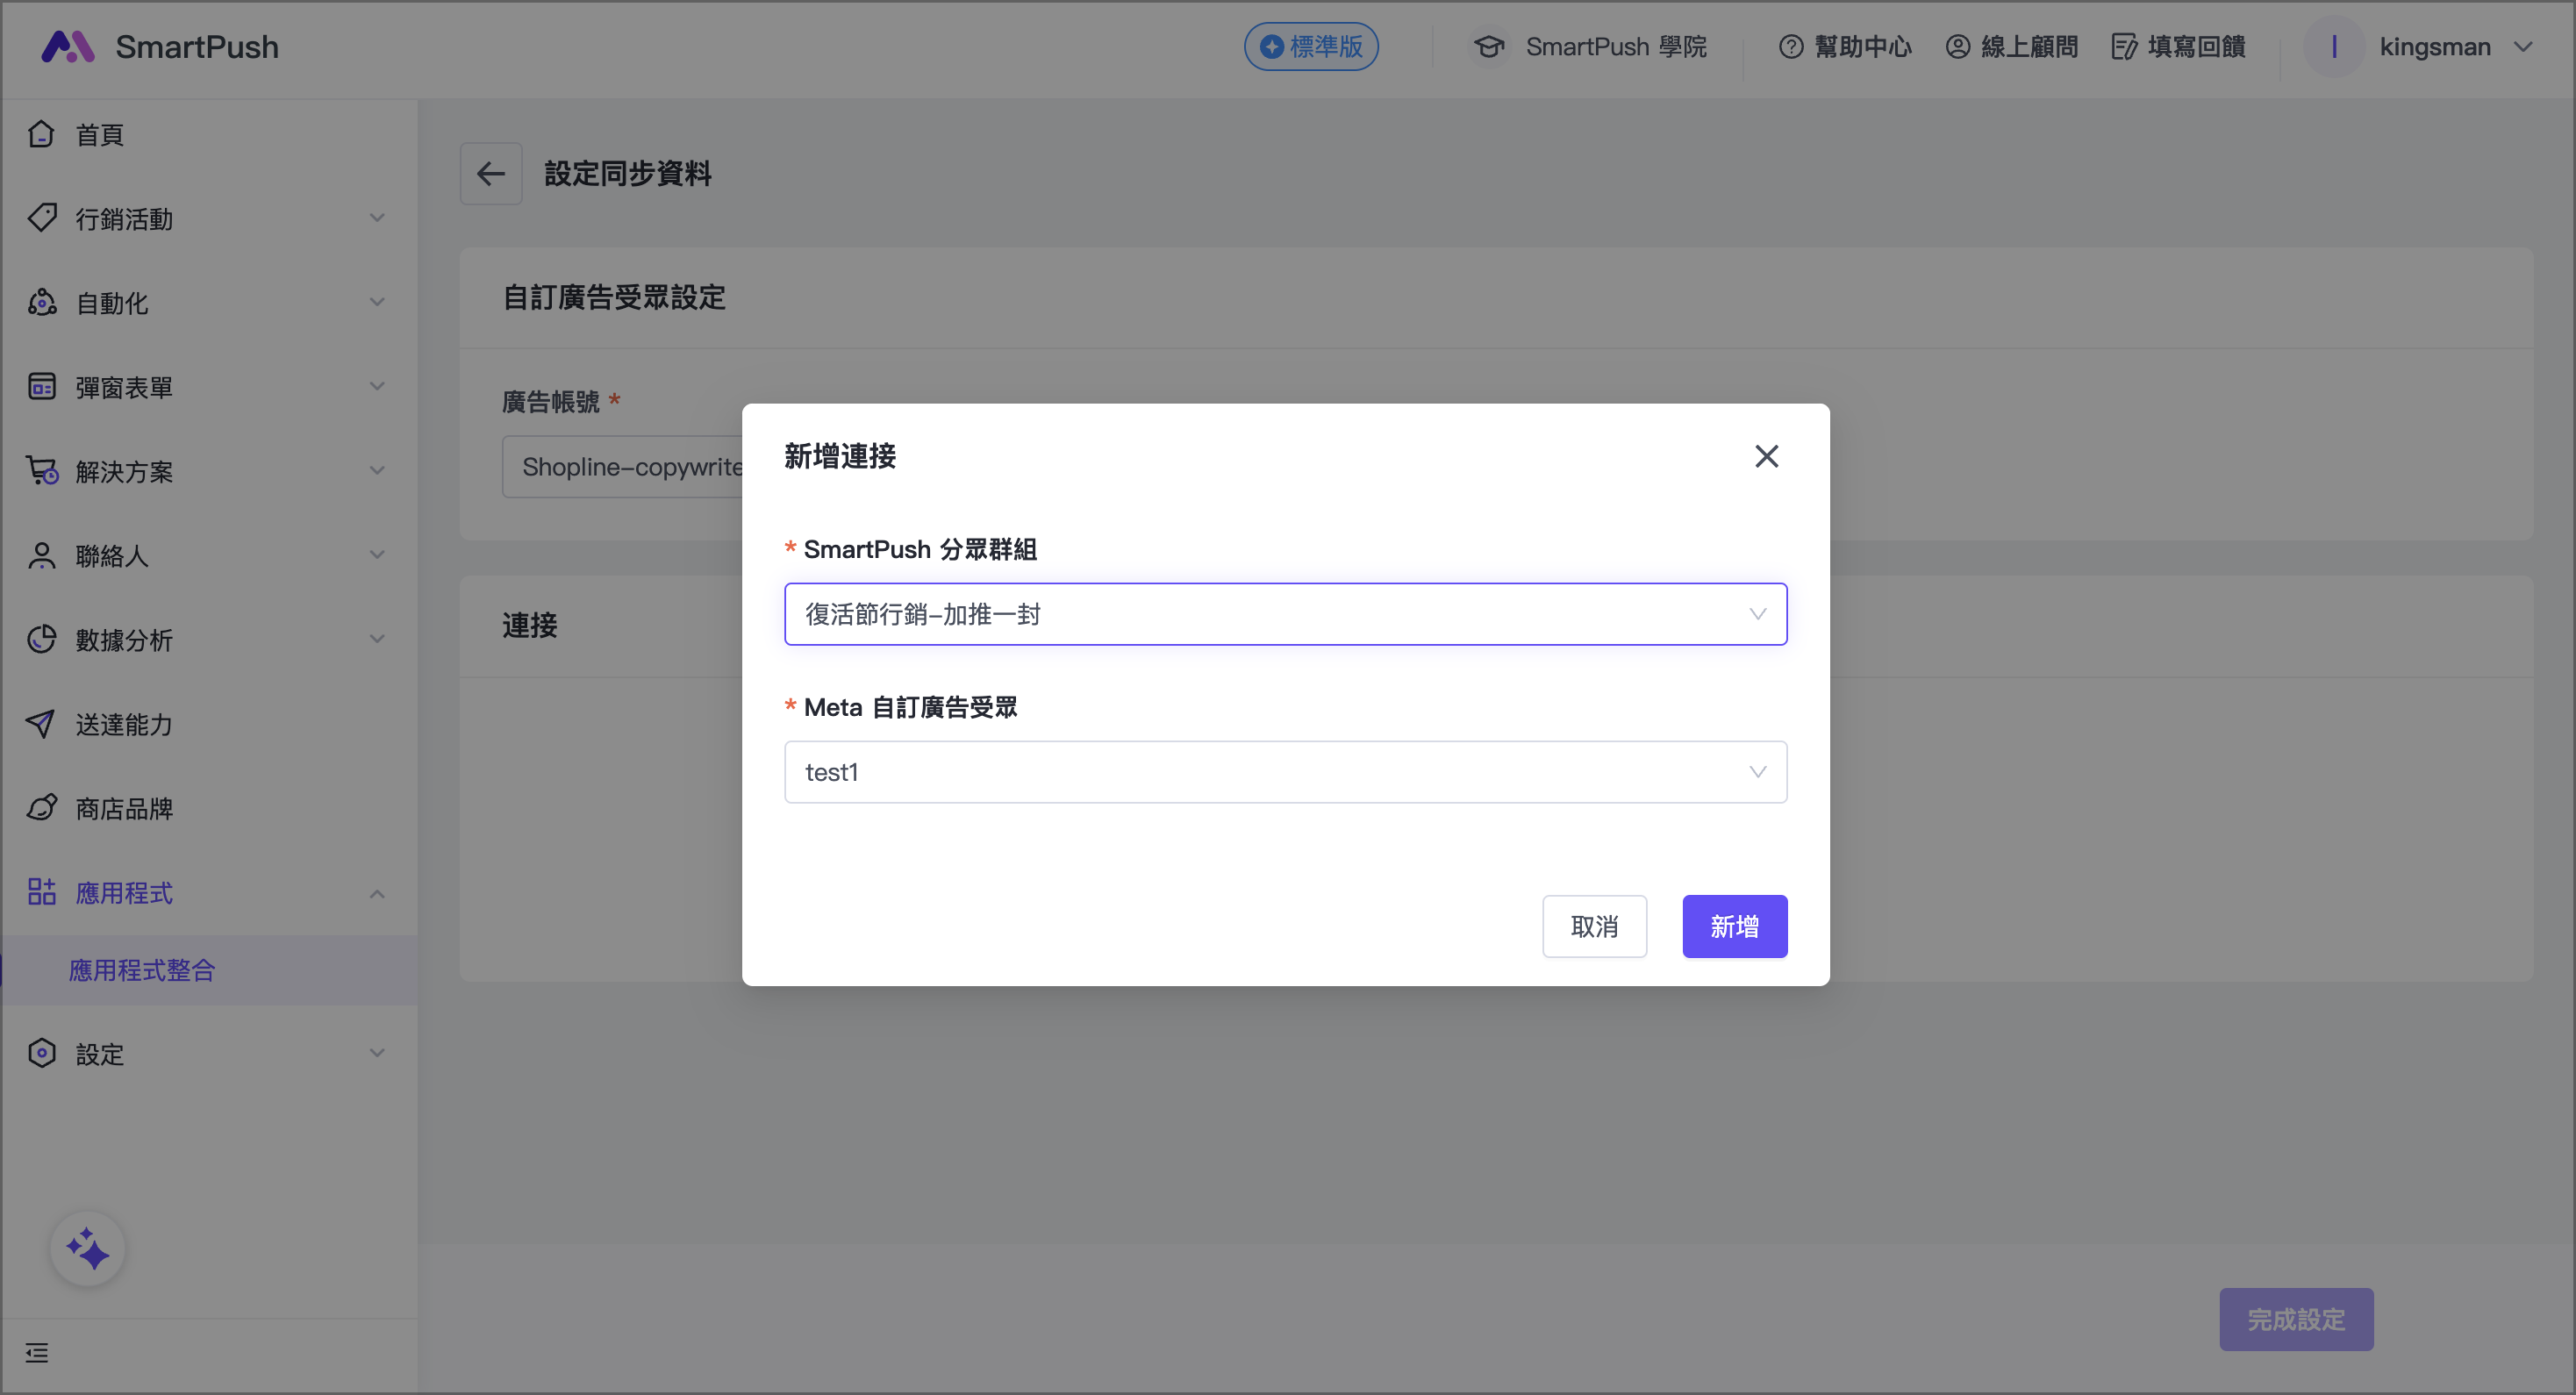This screenshot has height=1395, width=2576.
Task: Close the 新增連接 dialog
Action: (x=1766, y=456)
